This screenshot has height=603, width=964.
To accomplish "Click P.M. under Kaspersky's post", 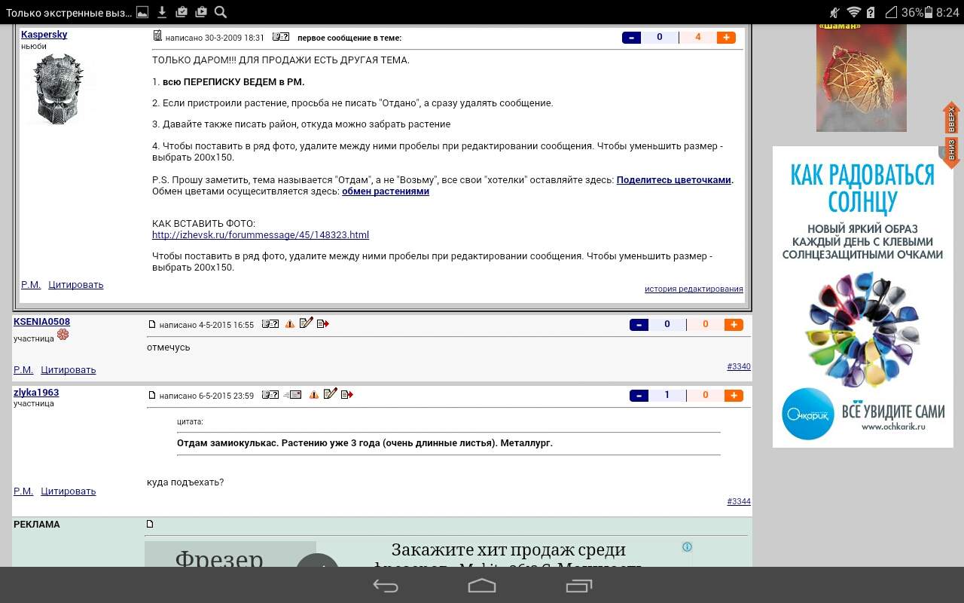I will point(31,285).
